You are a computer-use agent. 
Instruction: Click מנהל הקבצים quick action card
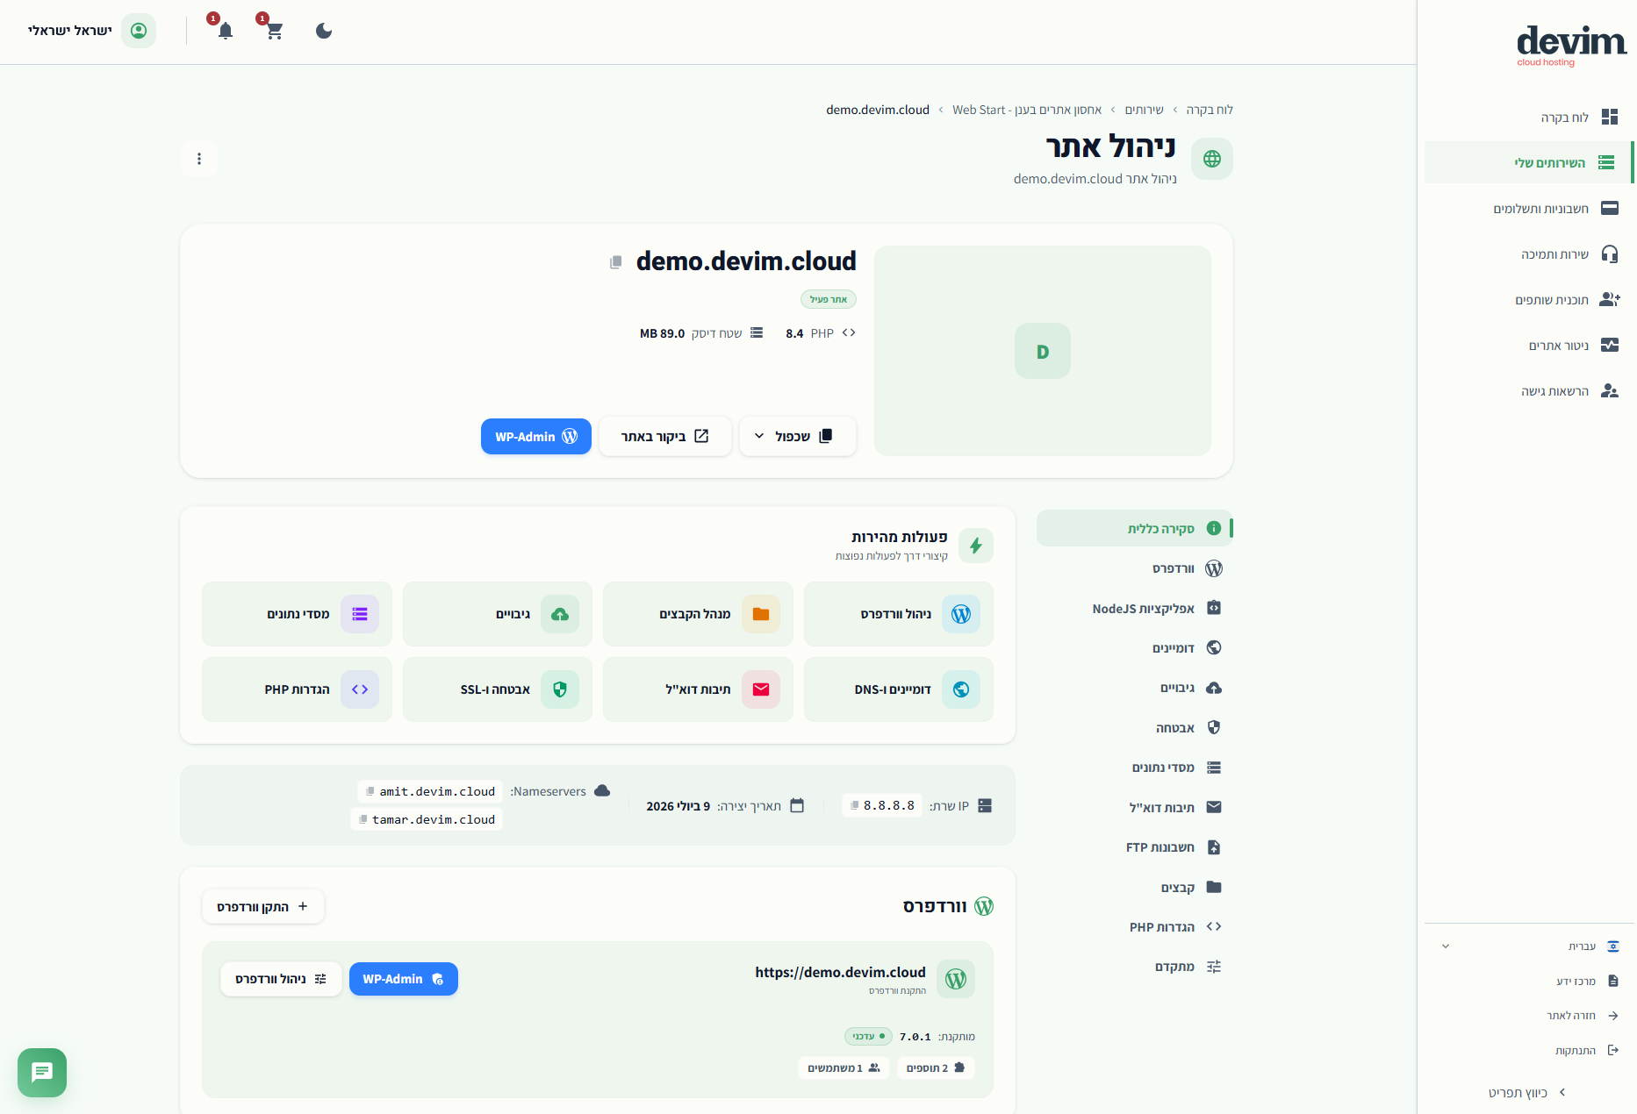point(698,614)
